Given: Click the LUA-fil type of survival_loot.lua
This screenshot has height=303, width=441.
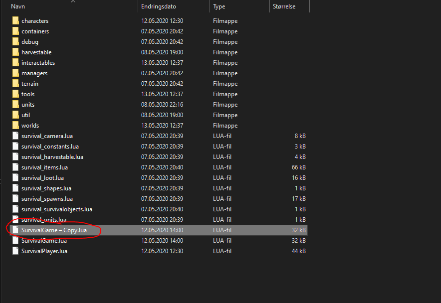Looking at the screenshot, I should 222,178.
